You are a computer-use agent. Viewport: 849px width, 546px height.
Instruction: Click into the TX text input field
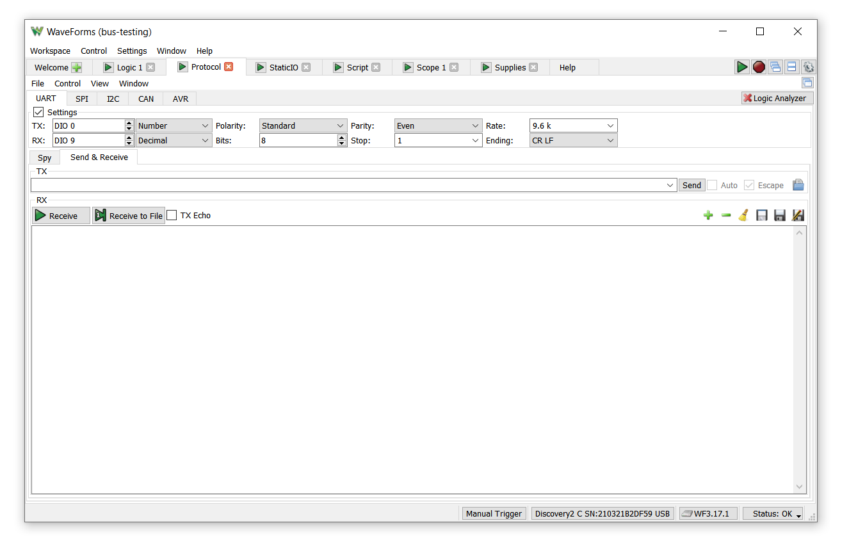(x=346, y=185)
